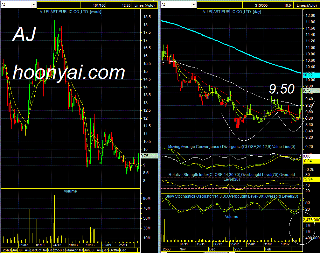Viewport: 320px width, 253px height.
Task: Click the Volume label in daily chart
Action: point(232,217)
